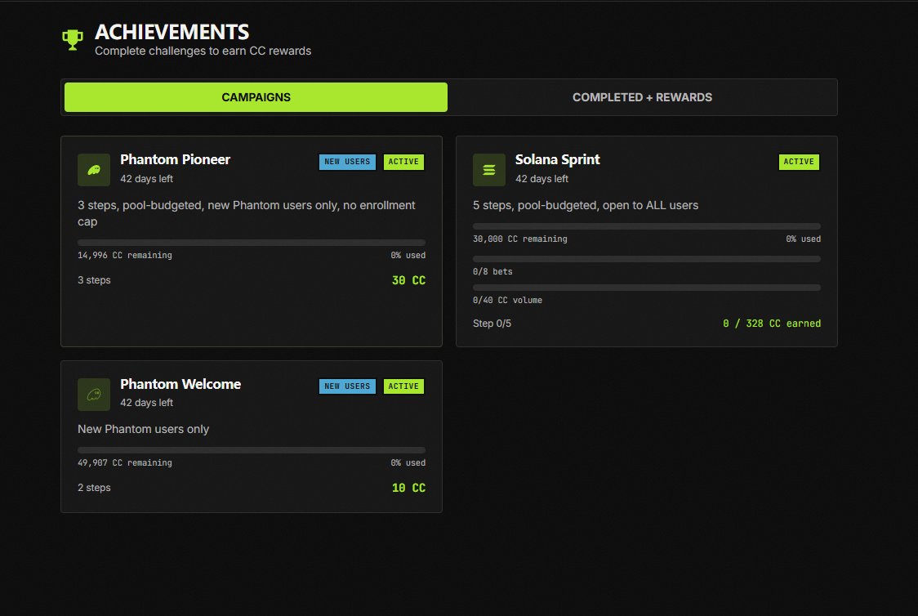Open the Solana Sprint campaign title
The height and width of the screenshot is (616, 918).
coord(557,159)
